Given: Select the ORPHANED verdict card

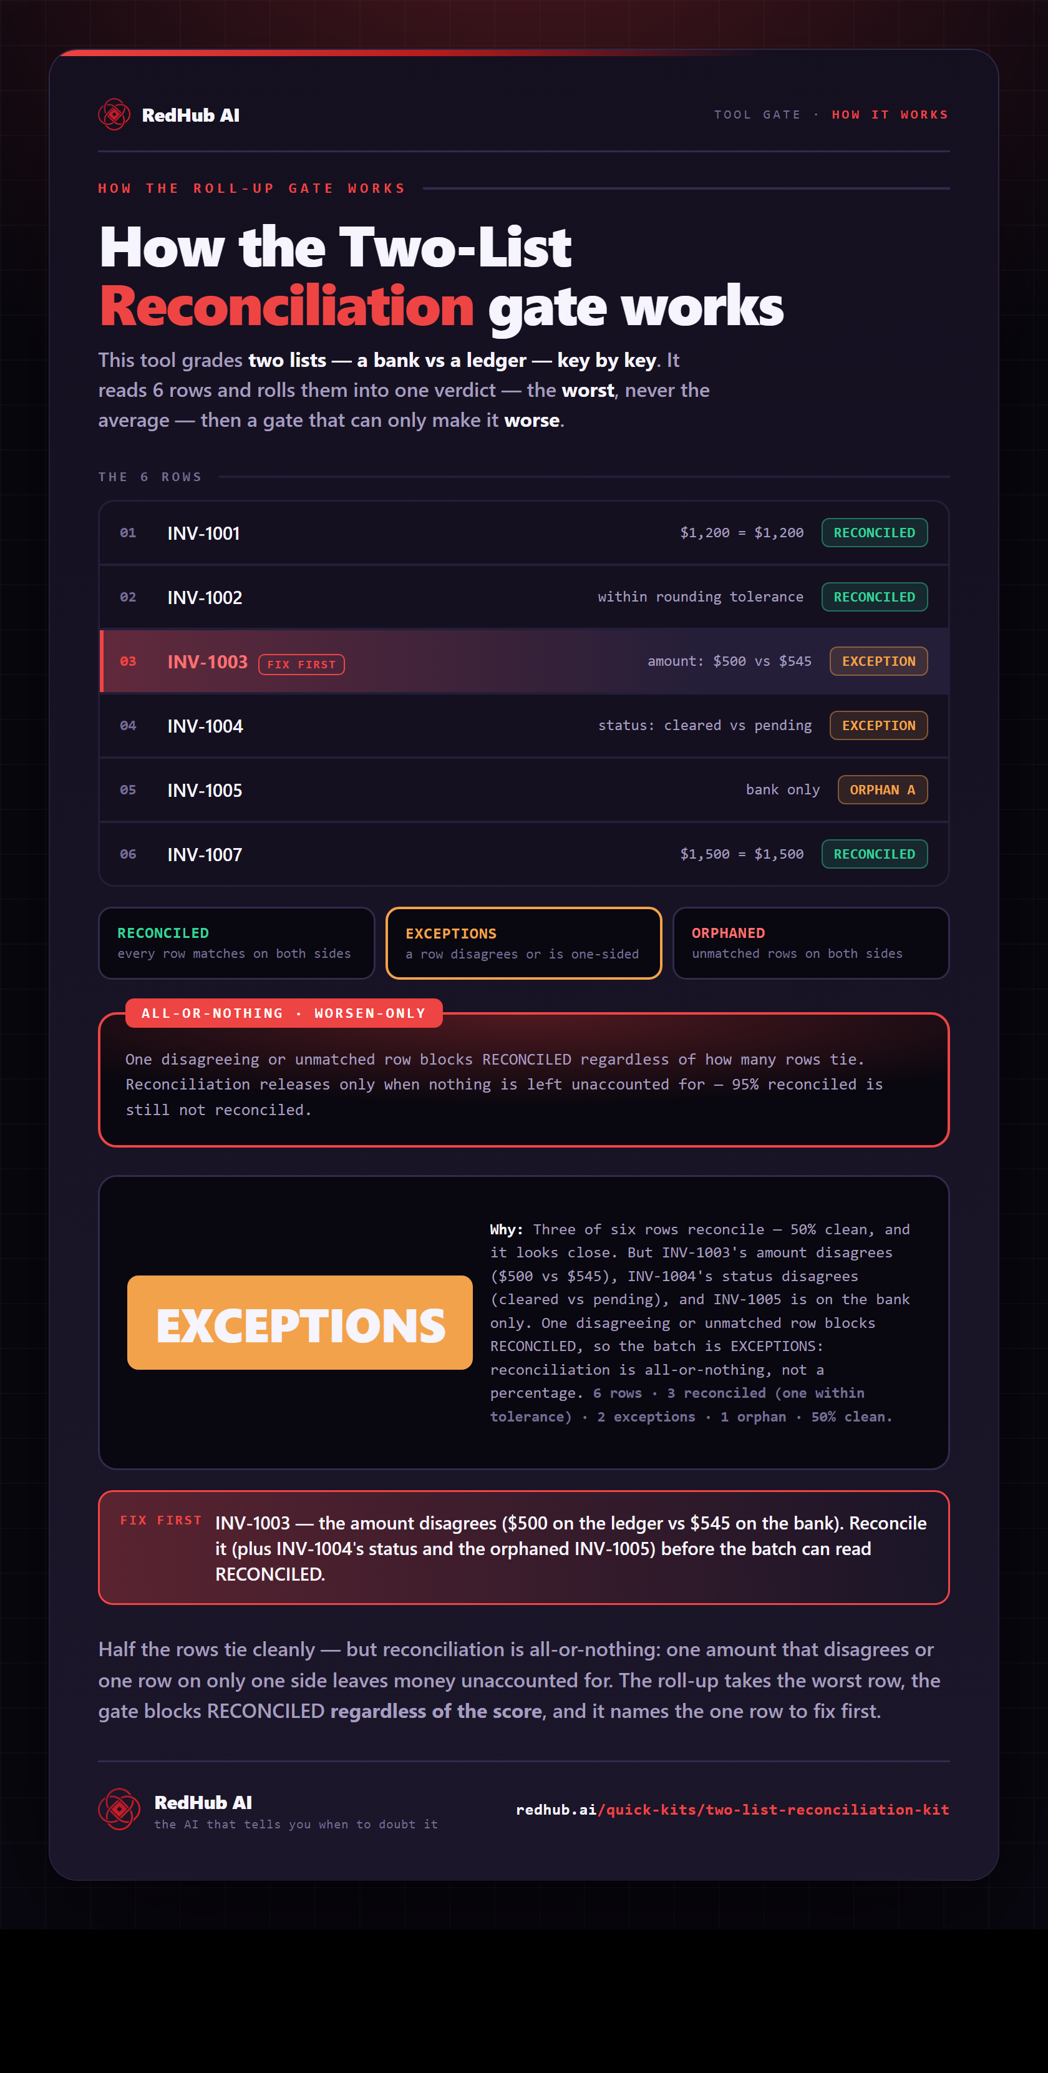Looking at the screenshot, I should pyautogui.click(x=811, y=943).
